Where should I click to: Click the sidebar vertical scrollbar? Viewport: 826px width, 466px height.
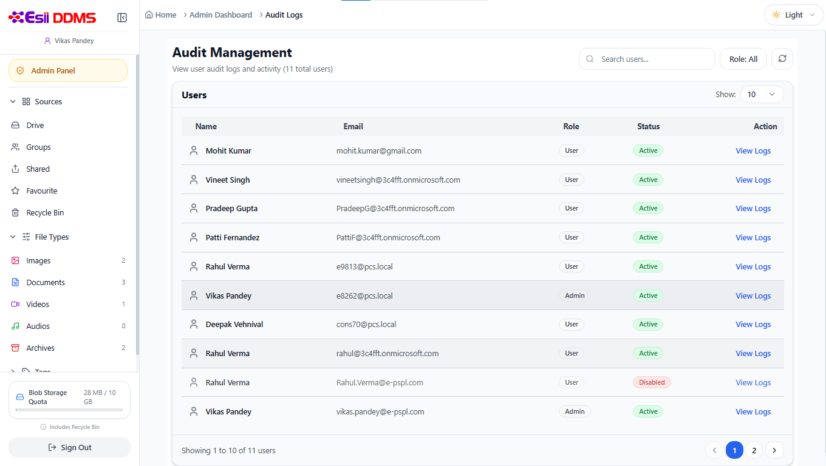(138, 204)
